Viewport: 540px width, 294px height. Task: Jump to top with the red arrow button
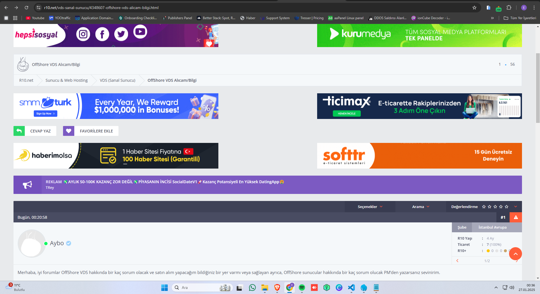[x=516, y=254]
